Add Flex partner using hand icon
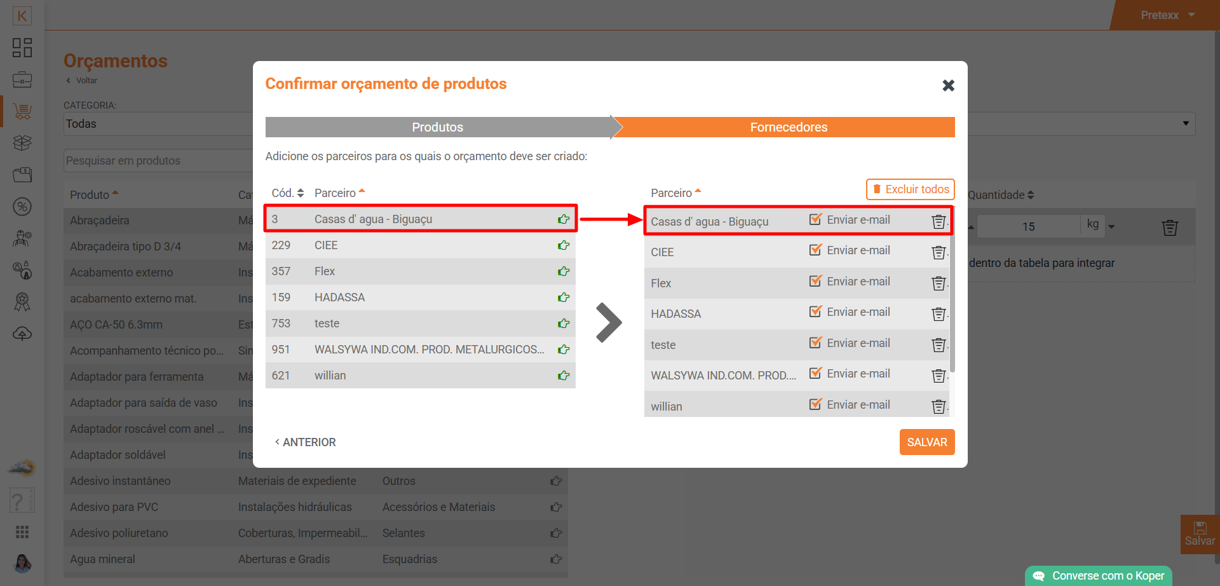Screen dimensions: 1220x586 tap(563, 271)
